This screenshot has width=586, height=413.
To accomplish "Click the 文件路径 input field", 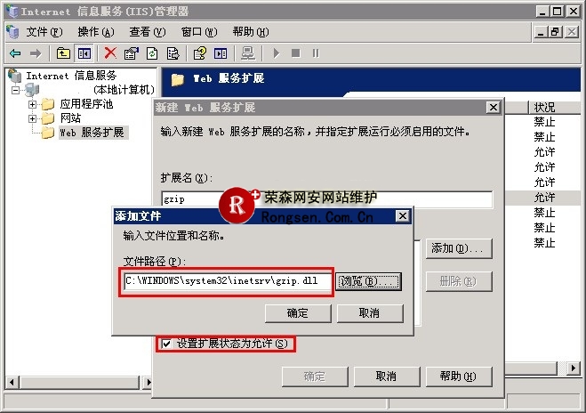I will 228,281.
